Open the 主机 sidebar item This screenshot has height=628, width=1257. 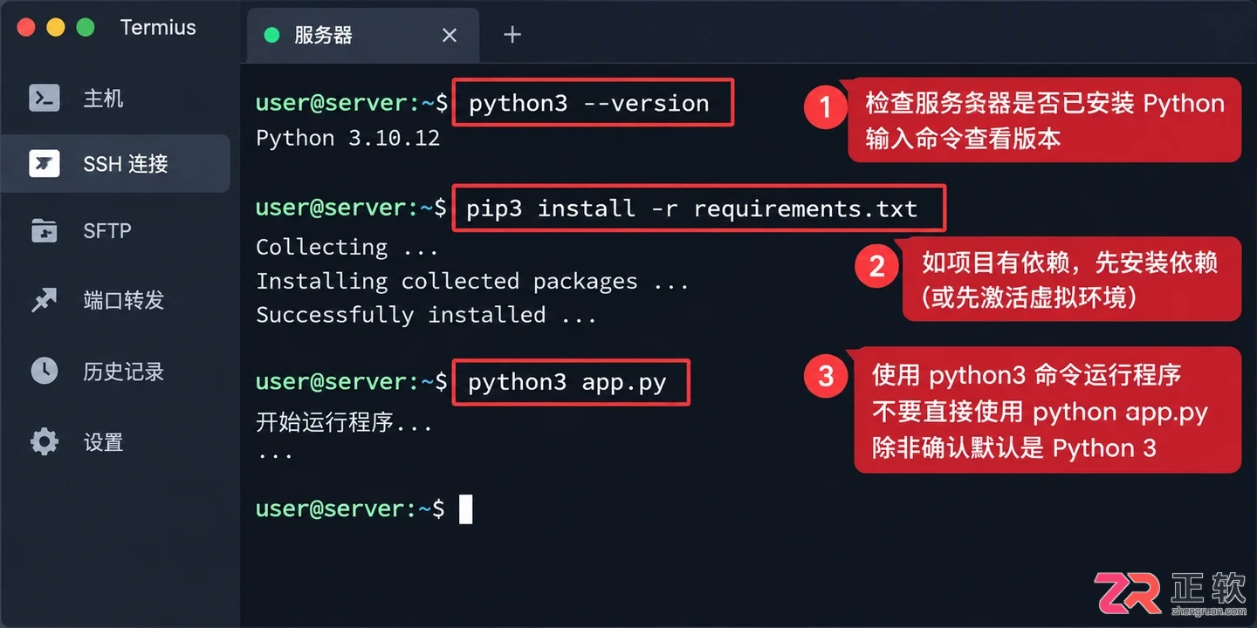(x=103, y=99)
